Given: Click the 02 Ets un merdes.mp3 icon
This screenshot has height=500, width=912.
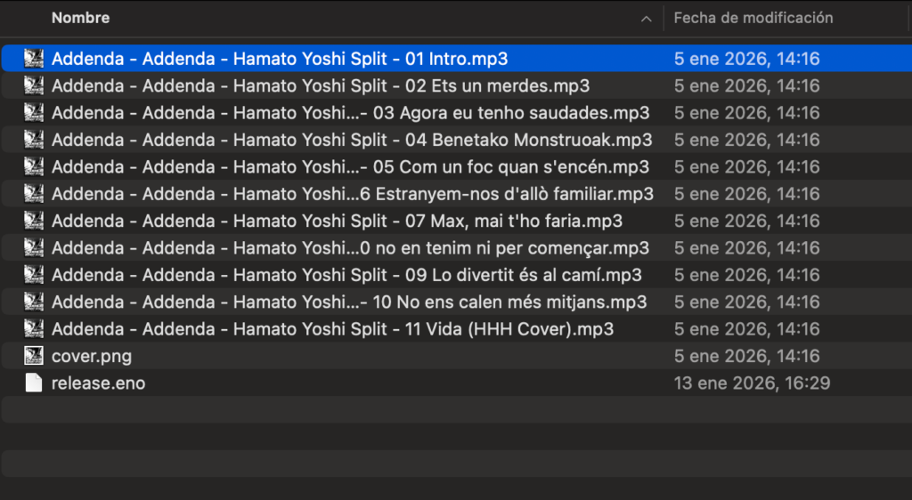Looking at the screenshot, I should pyautogui.click(x=34, y=86).
